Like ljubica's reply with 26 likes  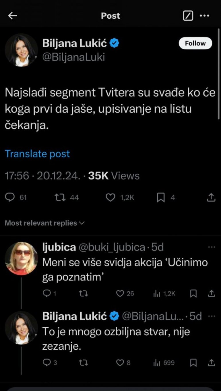pyautogui.click(x=120, y=293)
